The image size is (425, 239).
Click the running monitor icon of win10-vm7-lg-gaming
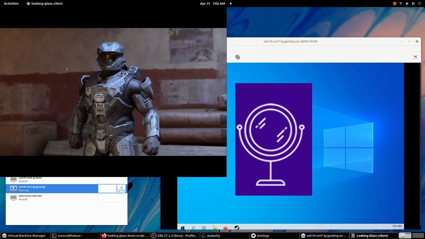(13, 189)
